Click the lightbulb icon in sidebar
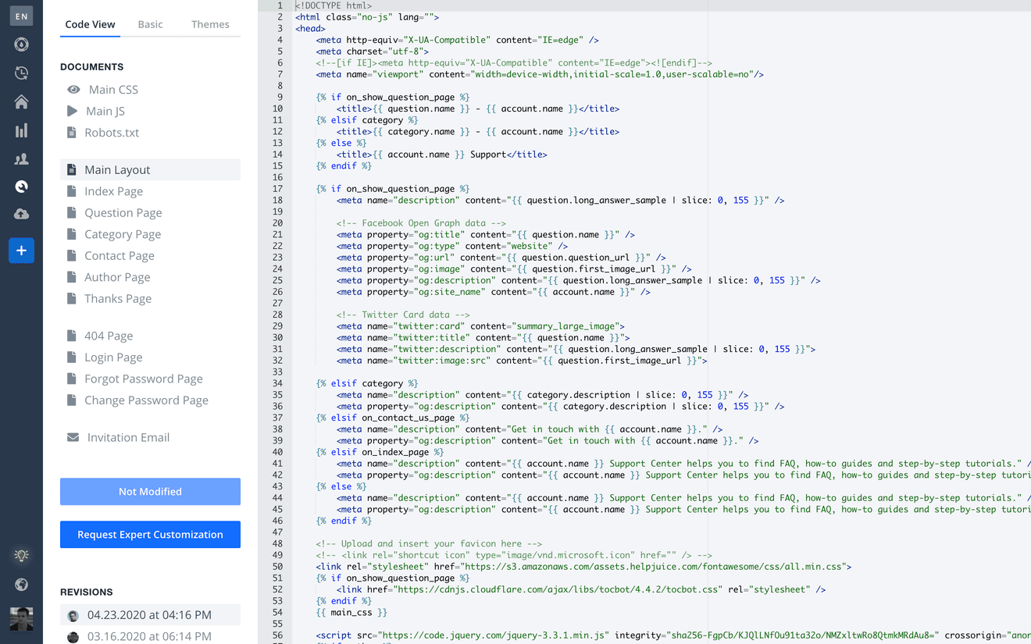This screenshot has width=1031, height=644. point(21,556)
